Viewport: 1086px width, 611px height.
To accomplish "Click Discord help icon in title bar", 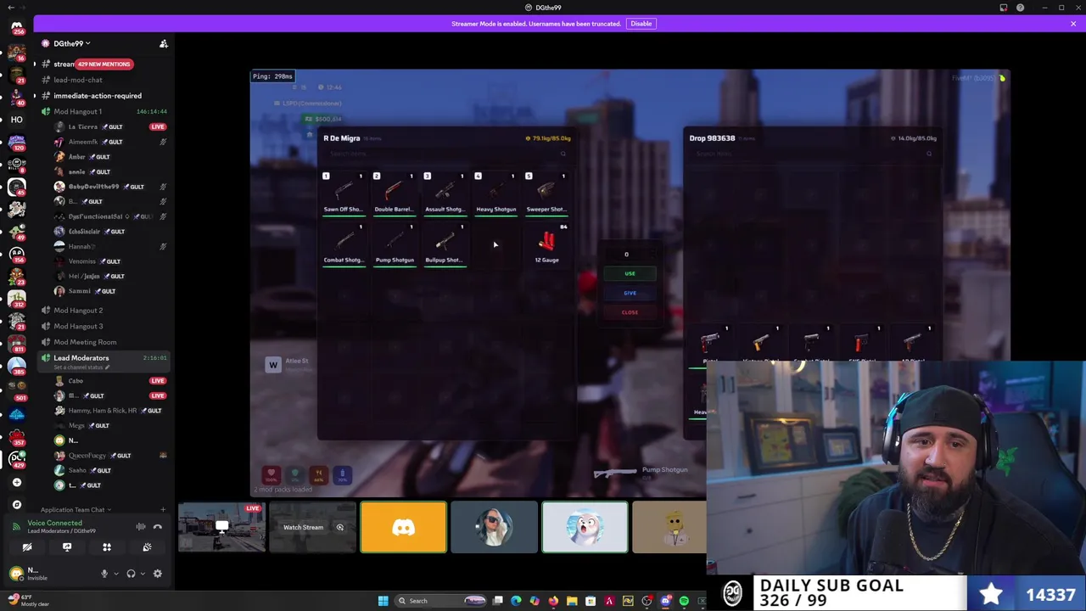I will pyautogui.click(x=1021, y=8).
